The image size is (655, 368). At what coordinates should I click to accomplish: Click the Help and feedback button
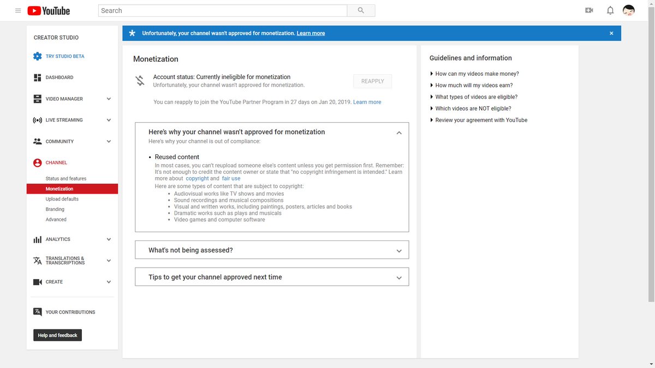point(57,335)
